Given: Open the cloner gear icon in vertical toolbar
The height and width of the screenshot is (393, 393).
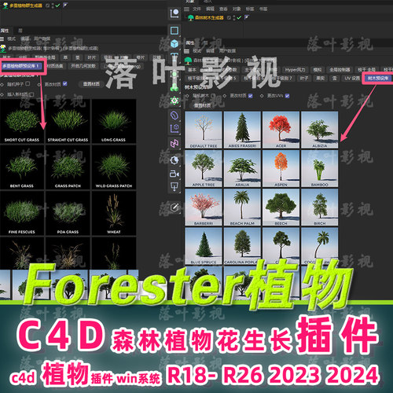Looking at the screenshot, I should click(x=174, y=101).
